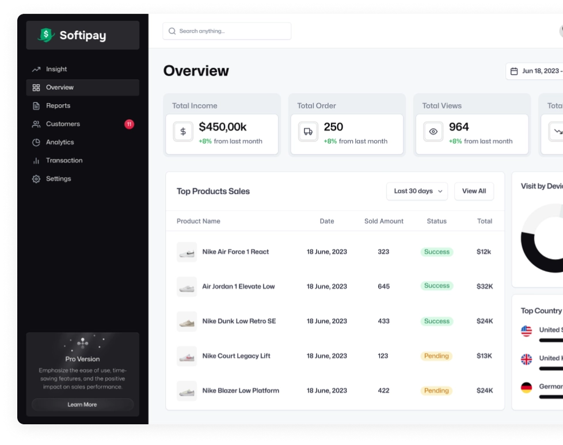Open Settings from sidebar text

59,179
